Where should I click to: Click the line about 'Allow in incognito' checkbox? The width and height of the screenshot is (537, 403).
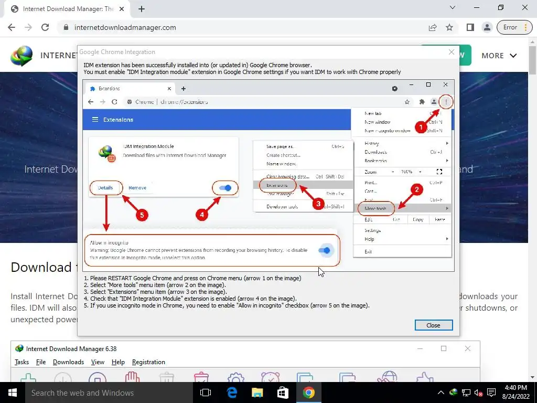(227, 305)
